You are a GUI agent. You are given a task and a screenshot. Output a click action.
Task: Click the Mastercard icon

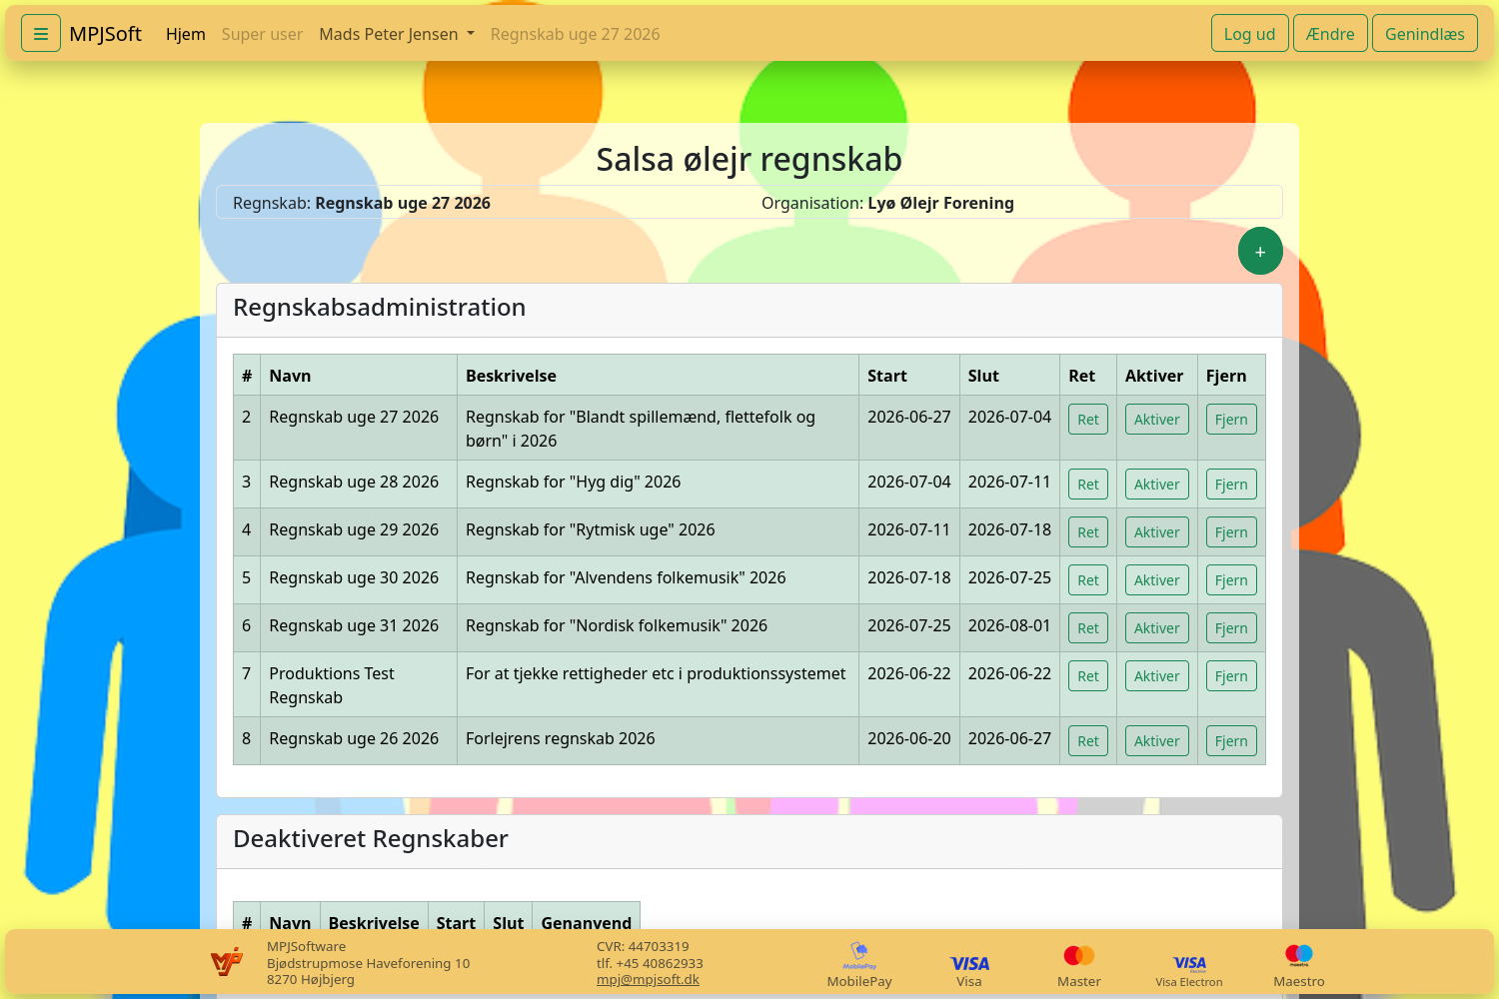[x=1079, y=956]
